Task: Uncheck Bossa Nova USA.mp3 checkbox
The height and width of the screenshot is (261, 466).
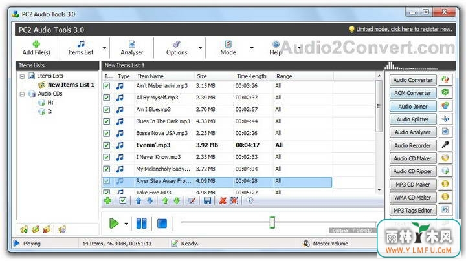Action: [x=107, y=134]
